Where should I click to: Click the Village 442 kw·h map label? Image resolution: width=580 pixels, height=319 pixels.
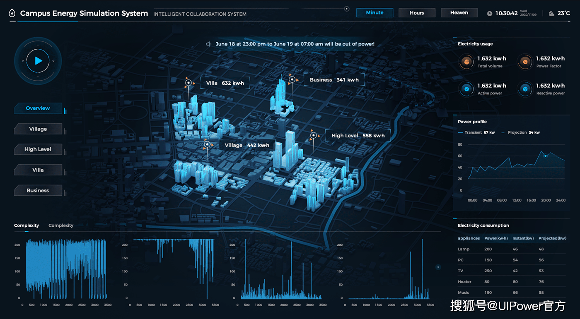[x=247, y=145]
